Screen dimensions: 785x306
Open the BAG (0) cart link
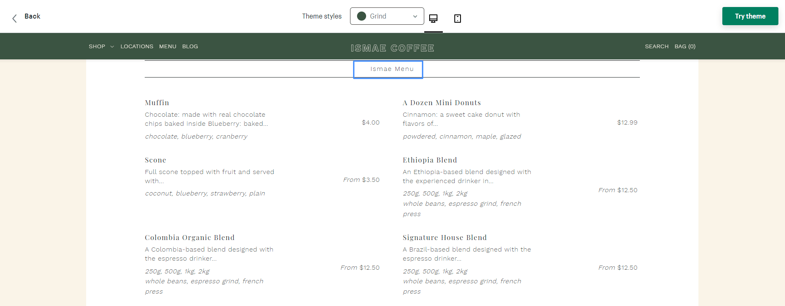[x=685, y=47]
